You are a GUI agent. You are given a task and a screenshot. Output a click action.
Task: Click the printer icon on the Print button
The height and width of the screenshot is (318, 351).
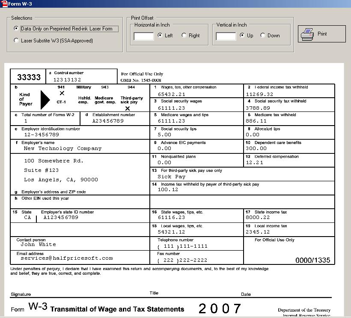[x=306, y=33]
